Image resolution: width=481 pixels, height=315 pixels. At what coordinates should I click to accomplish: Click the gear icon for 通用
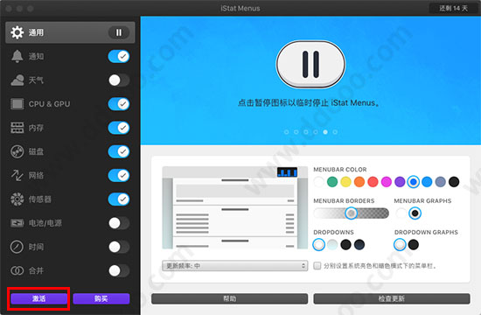pos(17,32)
